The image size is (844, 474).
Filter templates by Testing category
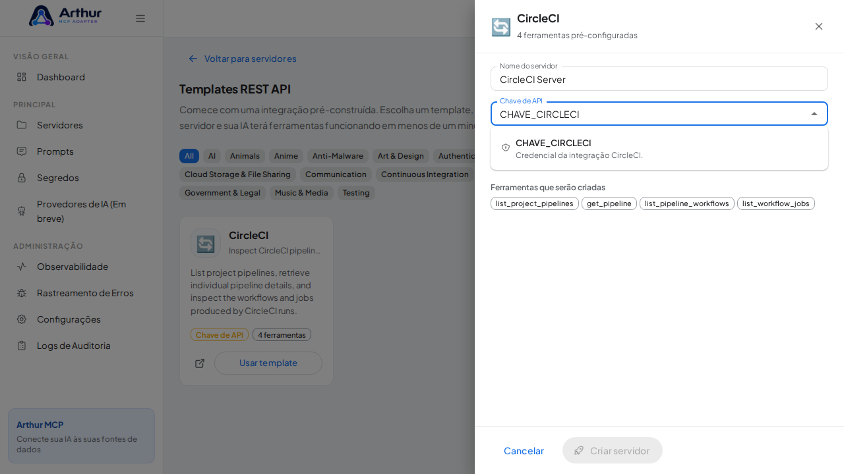[356, 193]
